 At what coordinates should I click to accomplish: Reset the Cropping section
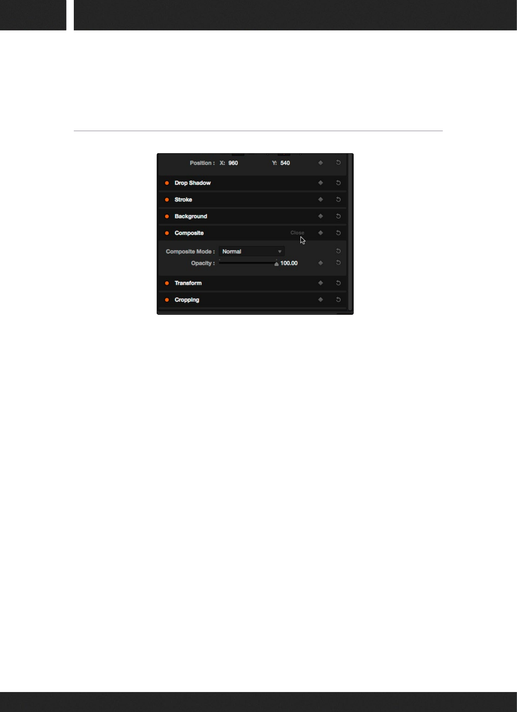pyautogui.click(x=338, y=300)
